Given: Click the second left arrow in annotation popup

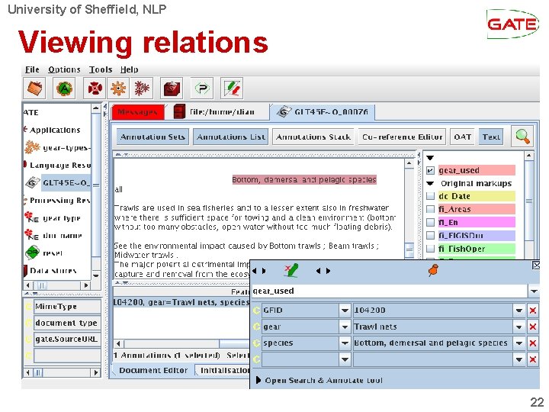Looking at the screenshot, I should coord(318,271).
